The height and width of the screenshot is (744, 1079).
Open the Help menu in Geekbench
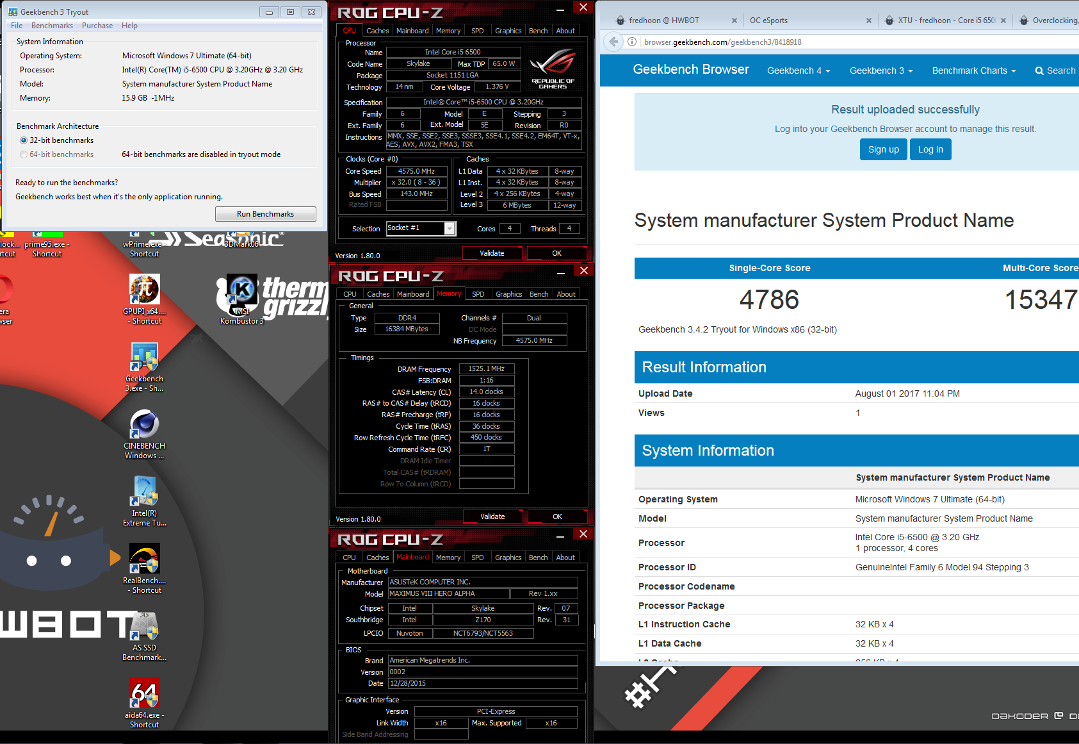129,26
